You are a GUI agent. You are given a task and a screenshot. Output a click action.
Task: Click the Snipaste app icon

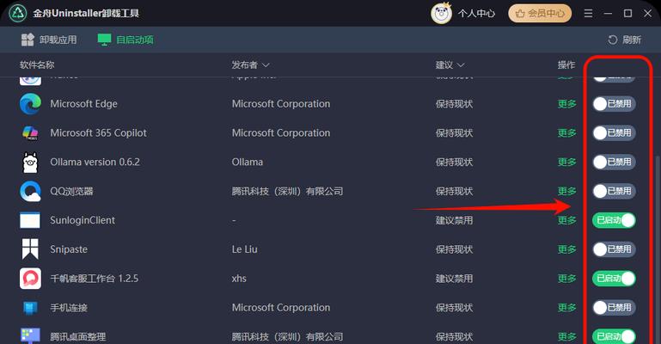30,249
